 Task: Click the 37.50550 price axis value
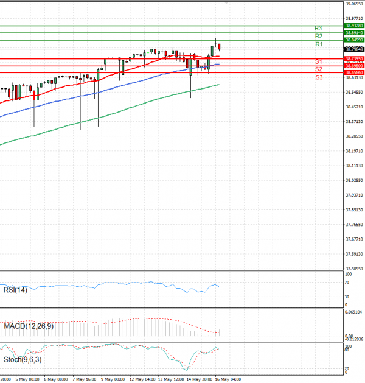click(354, 269)
